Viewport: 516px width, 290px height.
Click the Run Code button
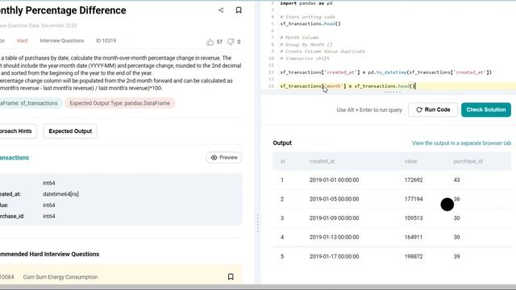tap(433, 110)
